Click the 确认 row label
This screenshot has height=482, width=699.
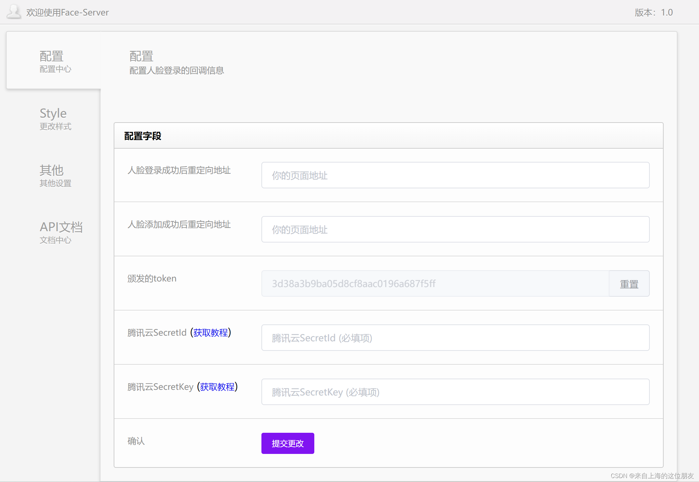coord(136,441)
